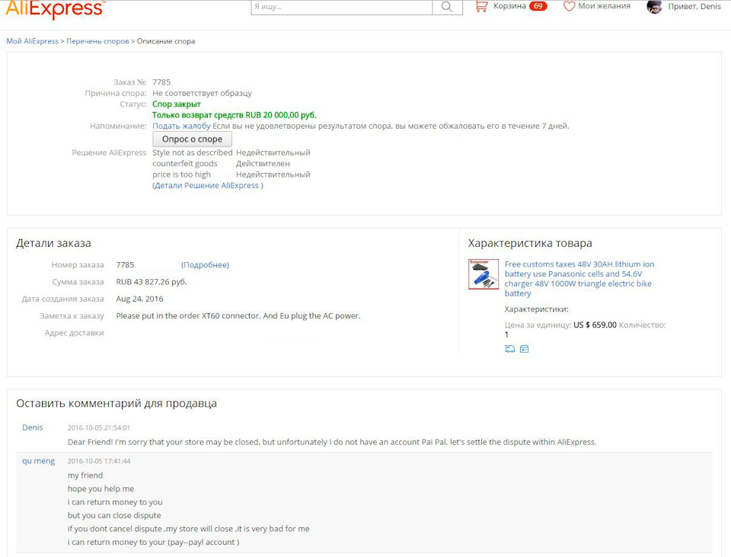Click the seller line "i can return money to you"
Image resolution: width=731 pixels, height=557 pixels.
[x=115, y=502]
